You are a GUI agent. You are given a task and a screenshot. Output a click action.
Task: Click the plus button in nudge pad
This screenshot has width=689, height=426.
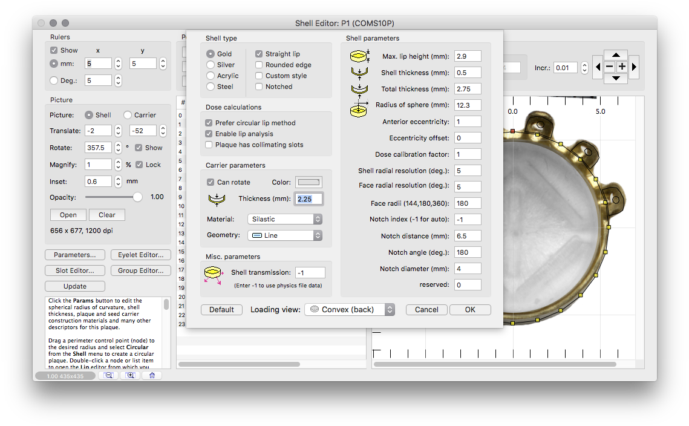point(622,67)
